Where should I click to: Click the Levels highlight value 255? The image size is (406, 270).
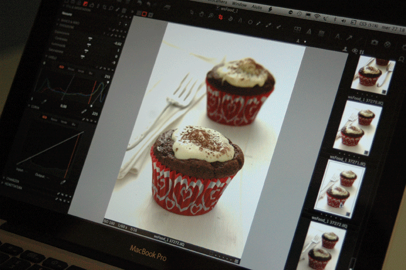(x=107, y=76)
